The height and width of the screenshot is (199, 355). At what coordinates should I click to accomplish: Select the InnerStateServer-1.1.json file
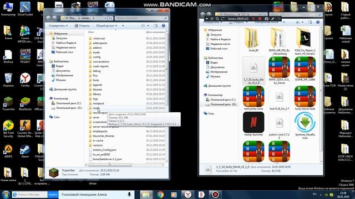pyautogui.click(x=107, y=159)
